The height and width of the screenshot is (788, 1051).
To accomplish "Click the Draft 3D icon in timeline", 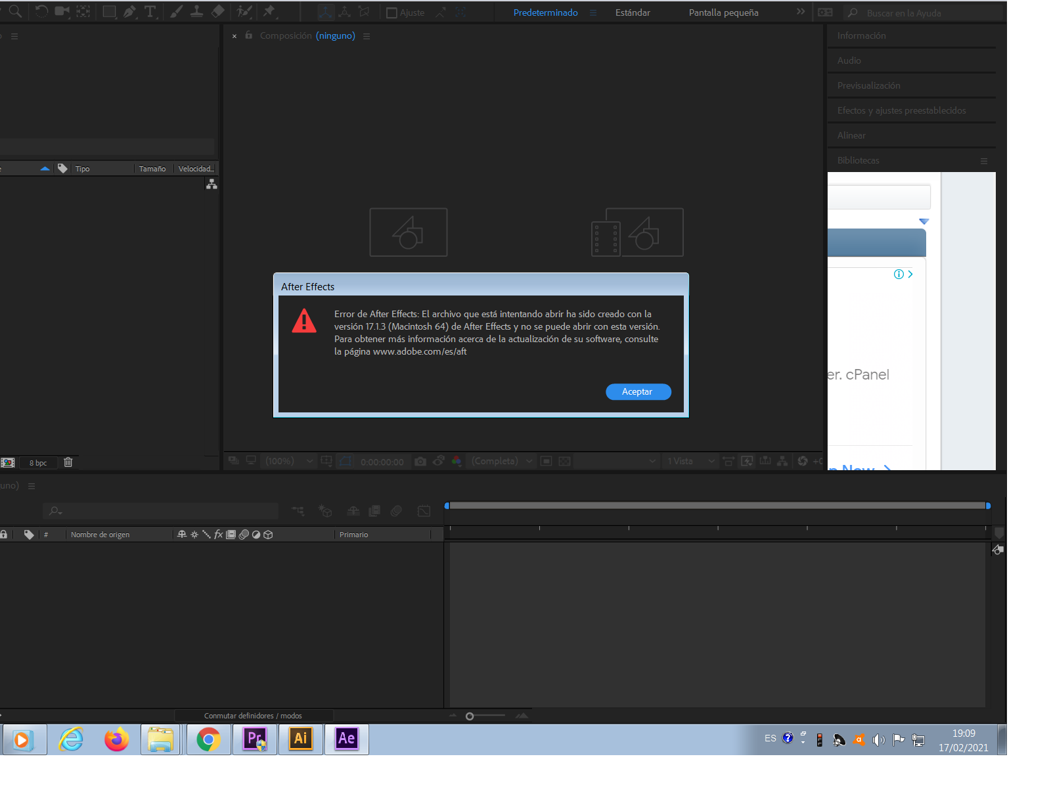I will pos(325,511).
